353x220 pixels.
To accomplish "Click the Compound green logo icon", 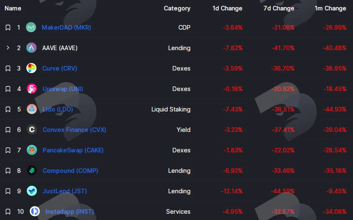I will pos(32,171).
